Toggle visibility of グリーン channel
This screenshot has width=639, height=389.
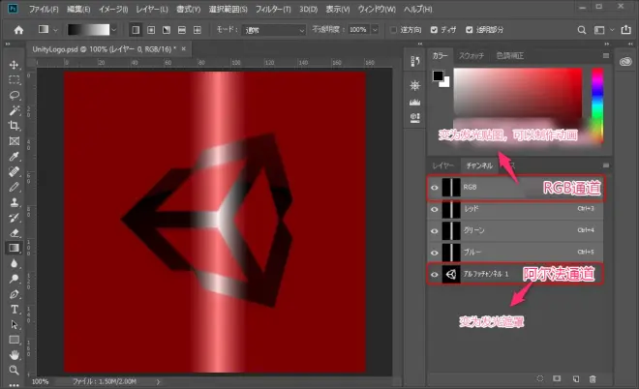pos(435,231)
